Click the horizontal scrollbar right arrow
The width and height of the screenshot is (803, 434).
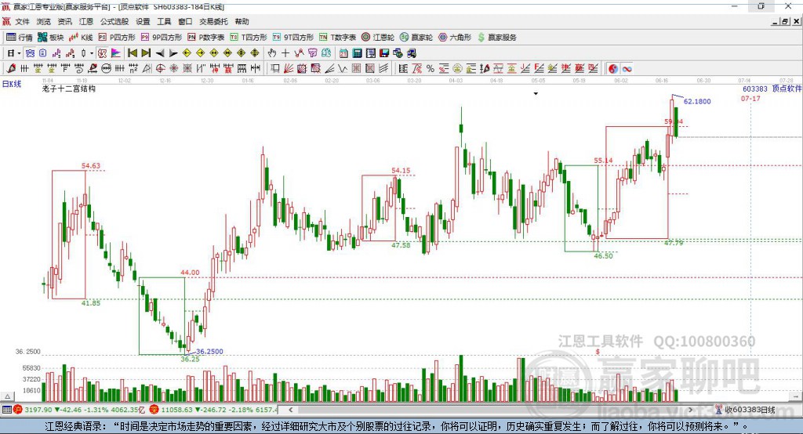690,410
